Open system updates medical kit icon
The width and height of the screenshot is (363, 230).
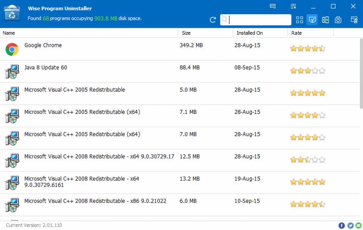click(338, 20)
